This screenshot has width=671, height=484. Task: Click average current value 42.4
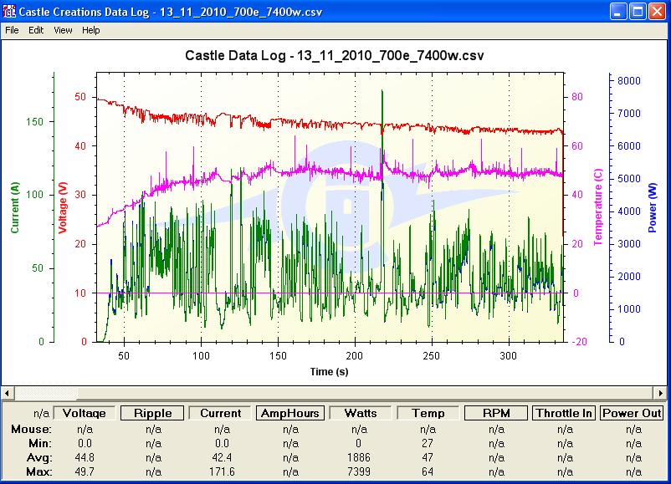[x=222, y=458]
